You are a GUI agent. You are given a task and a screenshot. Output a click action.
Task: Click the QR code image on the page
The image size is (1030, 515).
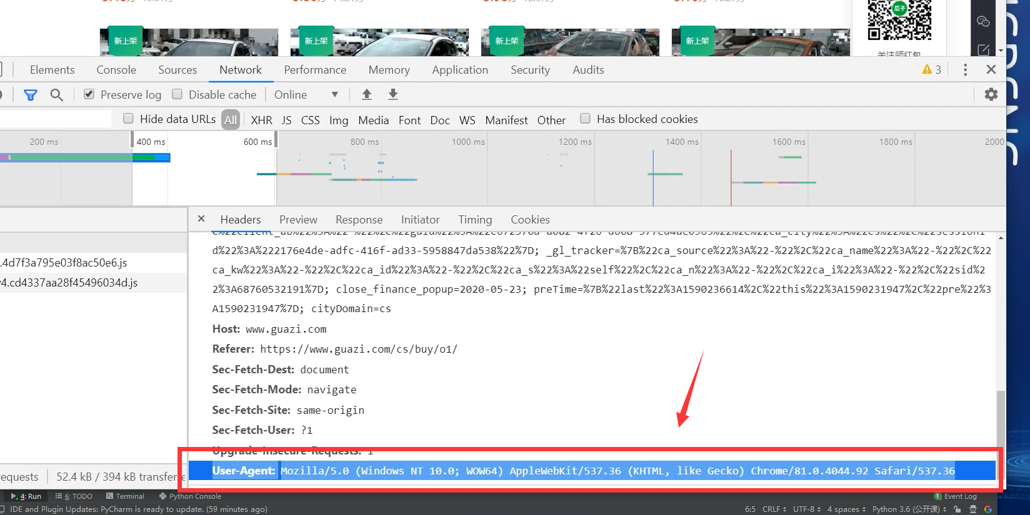(x=899, y=20)
